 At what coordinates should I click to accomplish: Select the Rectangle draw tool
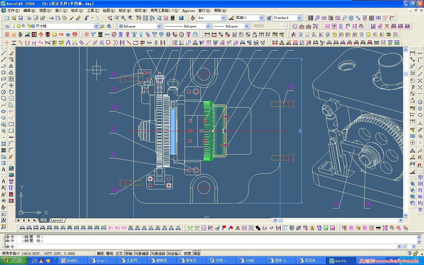(x=4, y=79)
